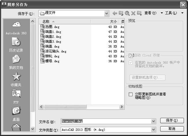The height and width of the screenshot is (136, 188).
Task: Open the FTP location shortcut
Action: [x=16, y=97]
